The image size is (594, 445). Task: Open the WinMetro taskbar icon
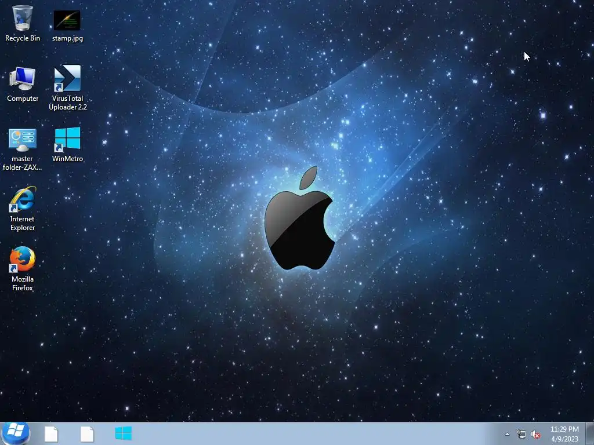coord(124,433)
